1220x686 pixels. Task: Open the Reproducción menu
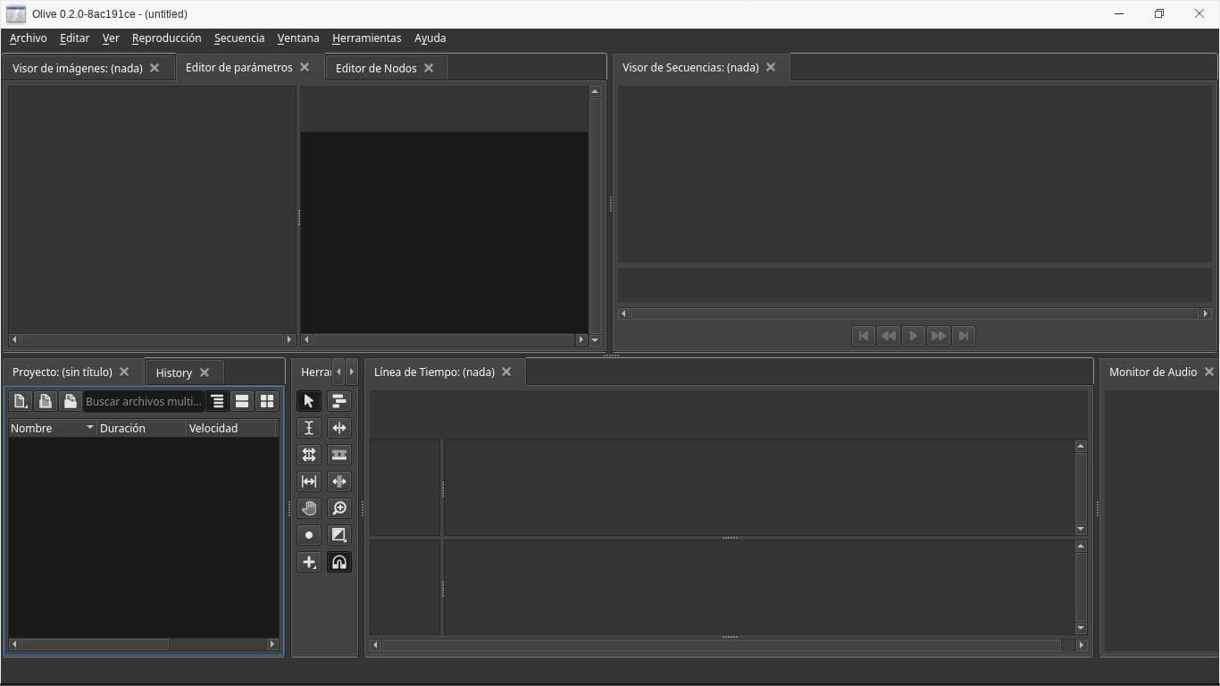(167, 38)
